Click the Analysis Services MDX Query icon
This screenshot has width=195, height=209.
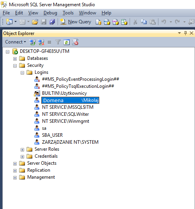click(107, 22)
